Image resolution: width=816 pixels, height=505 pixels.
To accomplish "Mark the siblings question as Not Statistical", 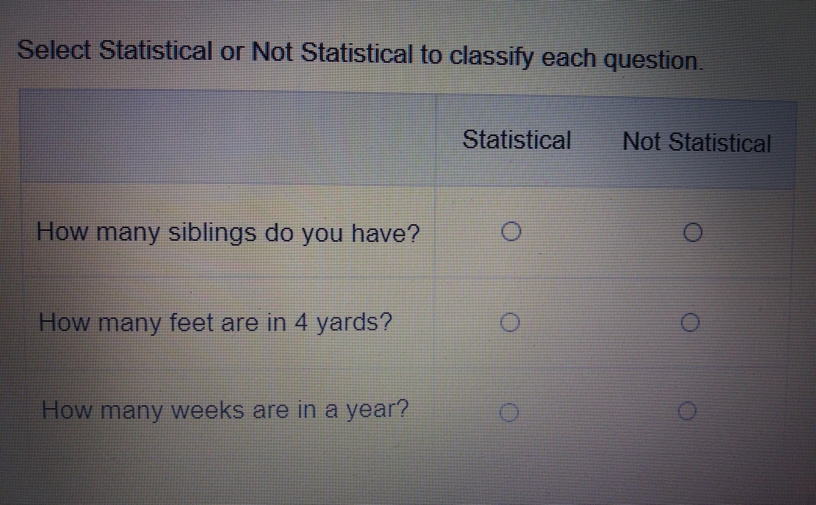I will (x=692, y=232).
